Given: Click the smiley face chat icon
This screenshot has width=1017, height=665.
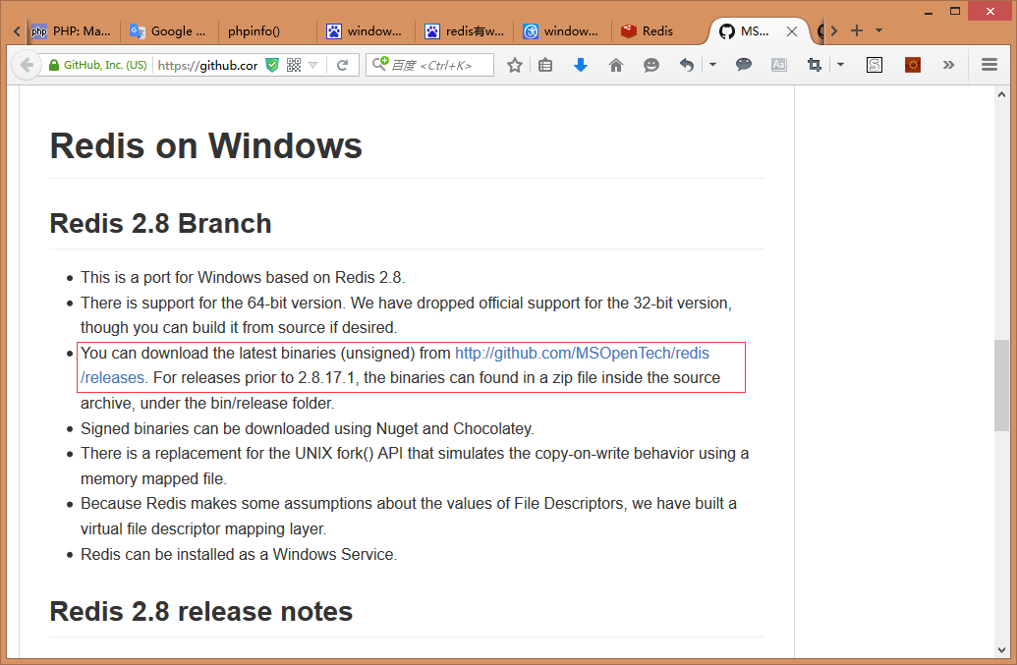Looking at the screenshot, I should click(651, 65).
